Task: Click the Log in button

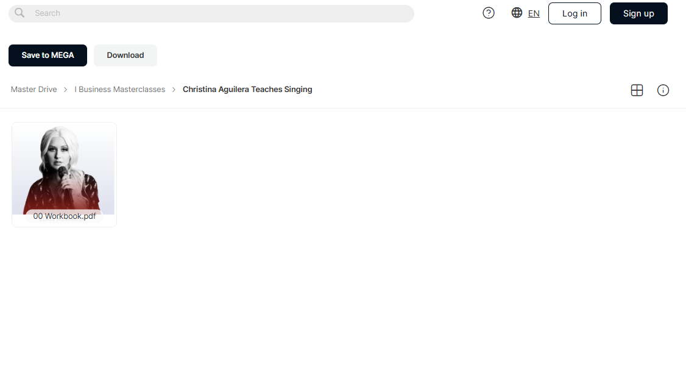Action: (575, 13)
